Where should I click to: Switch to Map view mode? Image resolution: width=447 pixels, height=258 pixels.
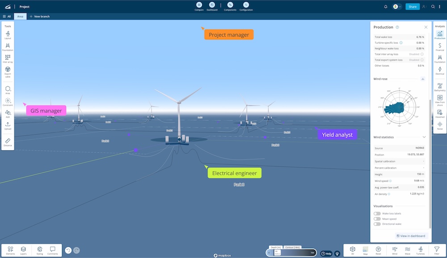365,250
